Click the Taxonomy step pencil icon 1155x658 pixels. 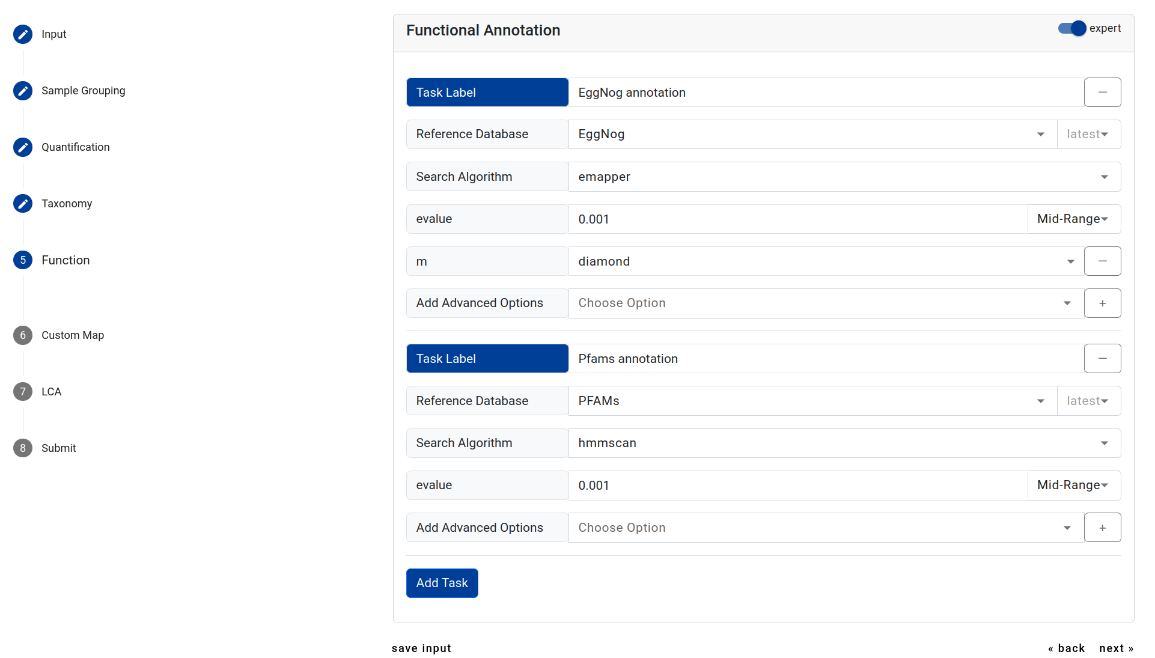[x=23, y=204]
